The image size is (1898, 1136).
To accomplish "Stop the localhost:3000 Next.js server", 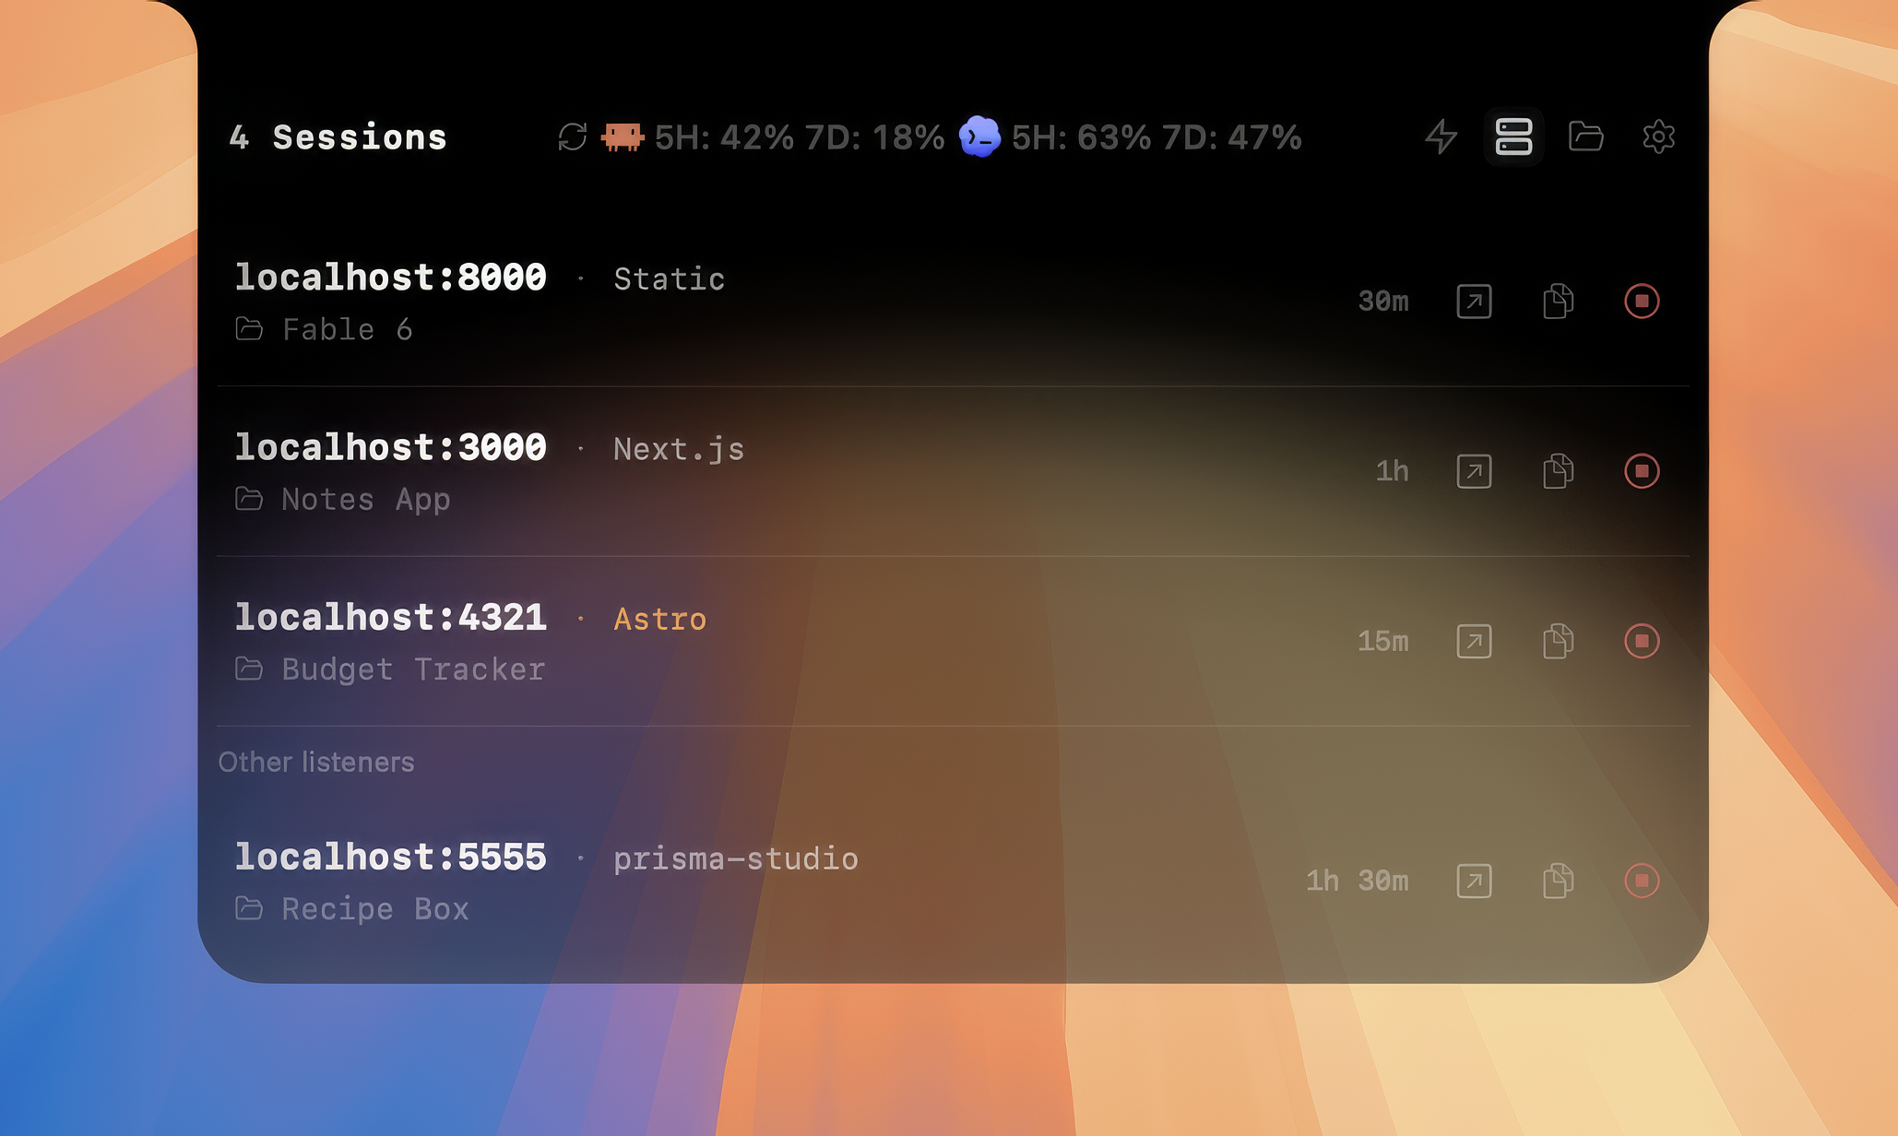I will tap(1642, 471).
